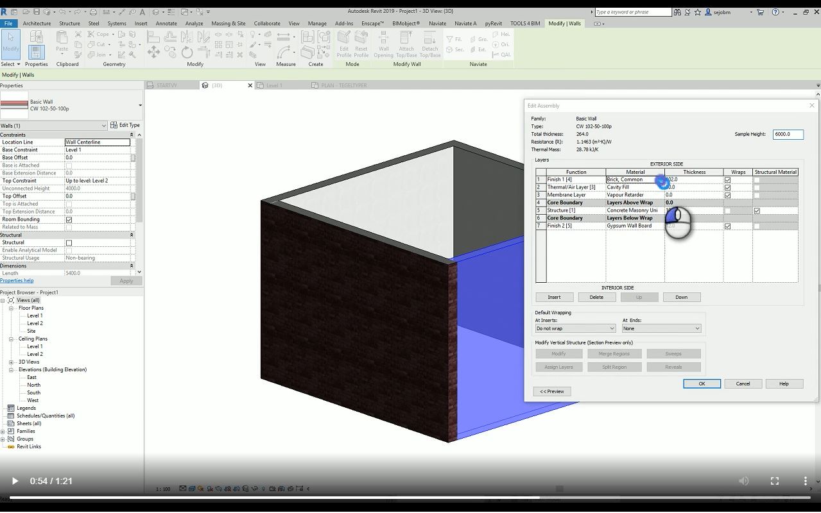Open the At Inserts wrapping dropdown

[x=575, y=328]
